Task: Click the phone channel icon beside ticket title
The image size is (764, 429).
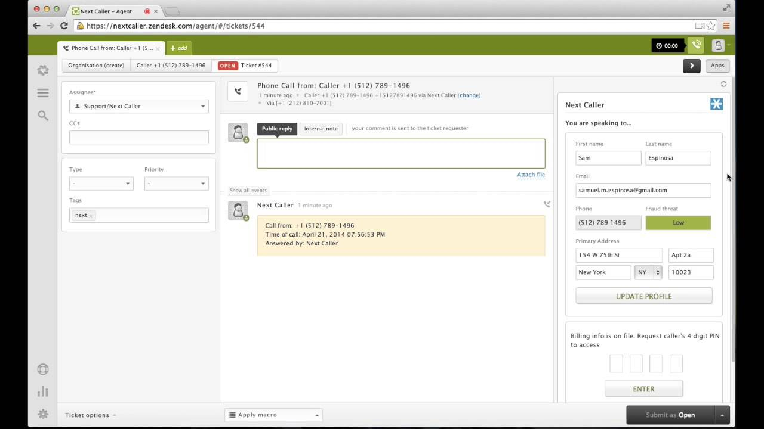Action: click(238, 91)
